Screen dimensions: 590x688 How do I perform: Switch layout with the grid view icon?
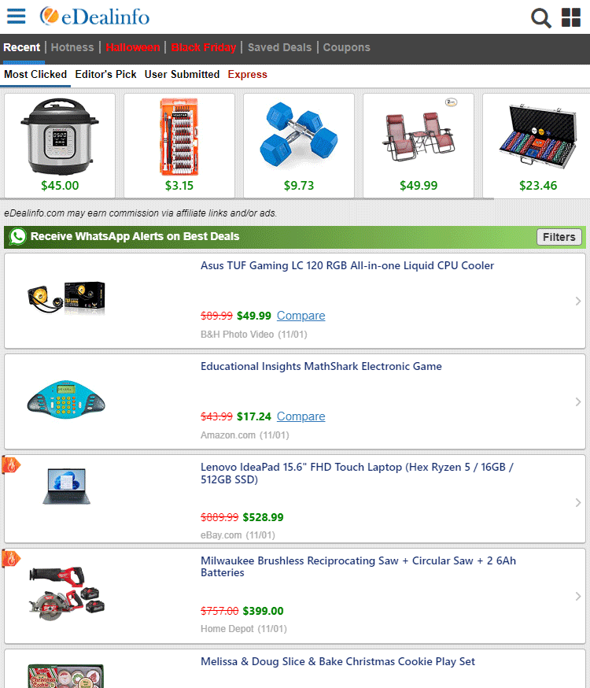(570, 17)
